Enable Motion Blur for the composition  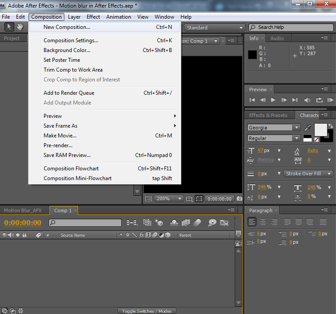tap(197, 223)
